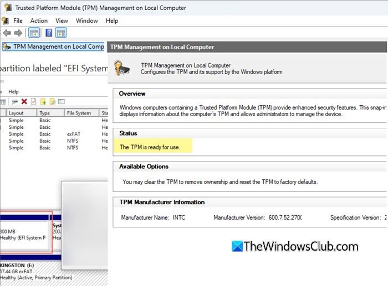
Task: Click 'Configures the TPM and its support' text
Action: [x=212, y=72]
